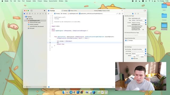The width and height of the screenshot is (170, 95).
Task: Select ViewController.swift in navigator
Action: point(35,22)
